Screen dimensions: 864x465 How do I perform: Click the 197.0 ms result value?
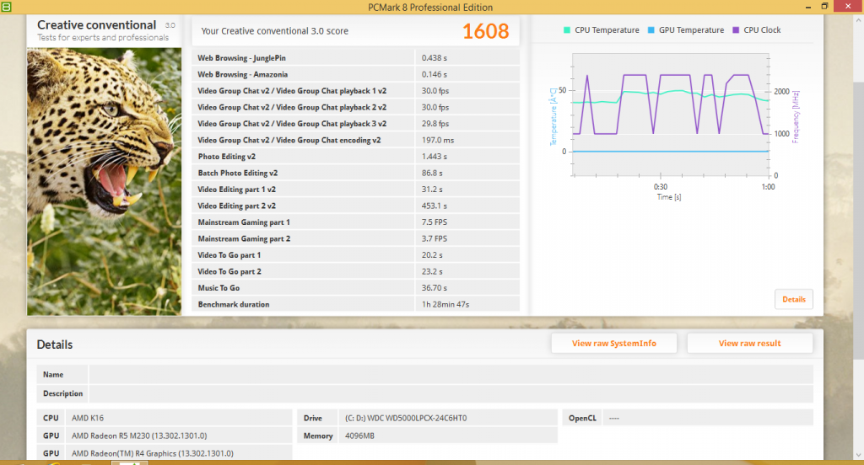pos(438,141)
